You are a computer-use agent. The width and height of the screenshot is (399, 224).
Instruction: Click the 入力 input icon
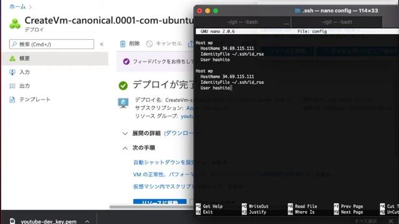[12, 72]
